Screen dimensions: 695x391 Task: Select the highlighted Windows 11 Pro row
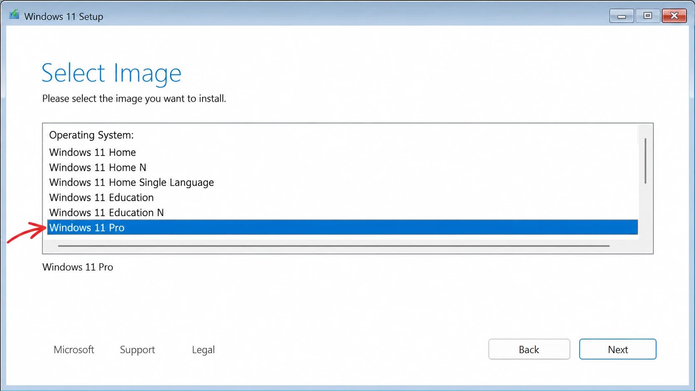(x=343, y=227)
